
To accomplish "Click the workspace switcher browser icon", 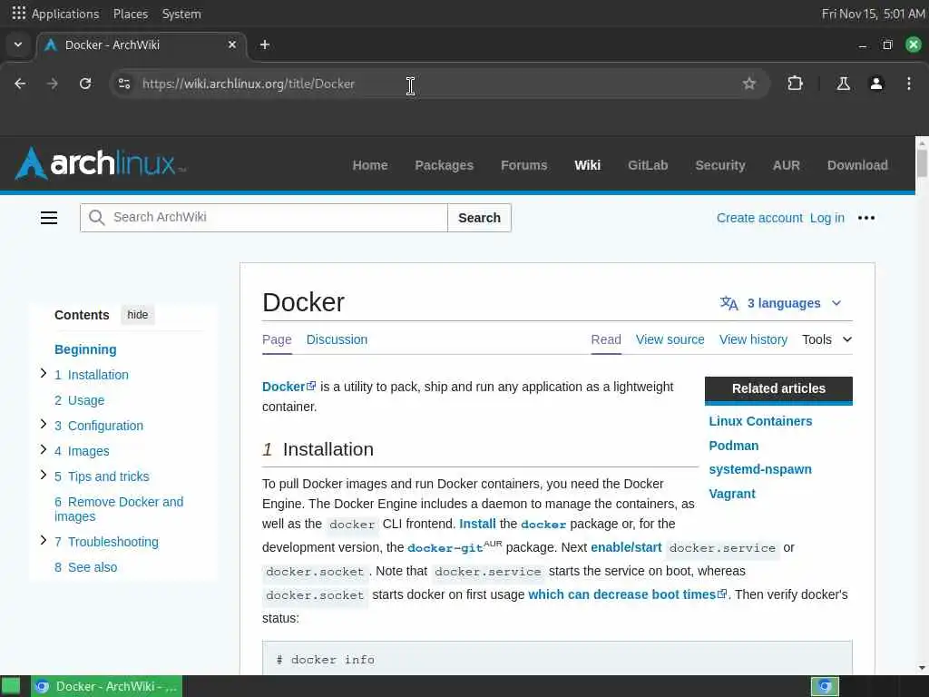I will coord(825,686).
